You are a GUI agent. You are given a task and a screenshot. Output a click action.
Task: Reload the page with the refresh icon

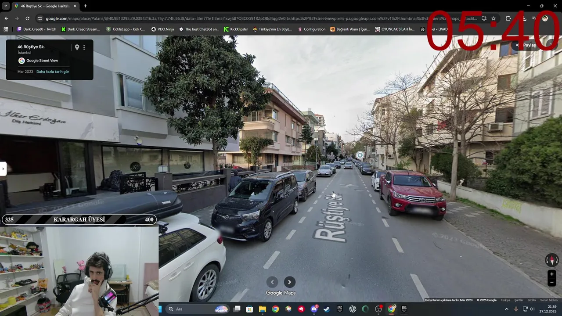click(x=27, y=18)
